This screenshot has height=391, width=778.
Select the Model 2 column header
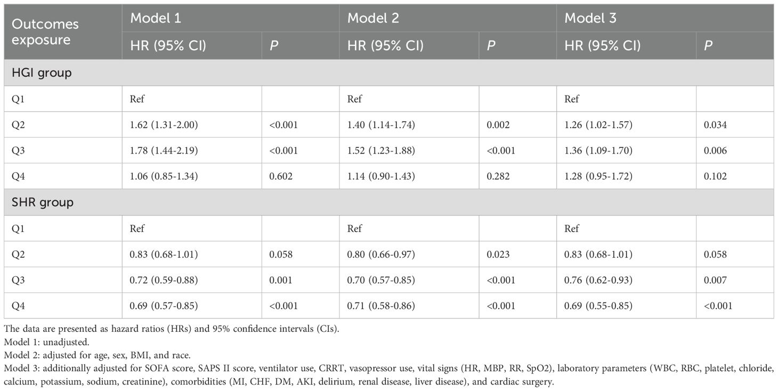pos(373,18)
